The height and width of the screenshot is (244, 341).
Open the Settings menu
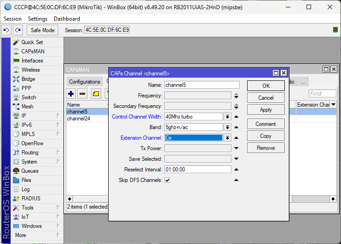coord(38,19)
